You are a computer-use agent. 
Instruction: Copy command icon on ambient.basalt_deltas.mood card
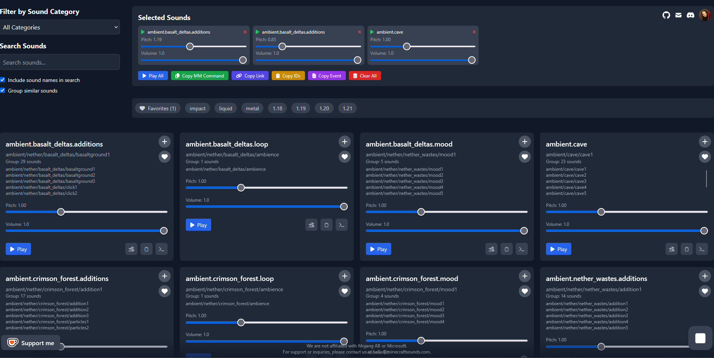[521, 249]
